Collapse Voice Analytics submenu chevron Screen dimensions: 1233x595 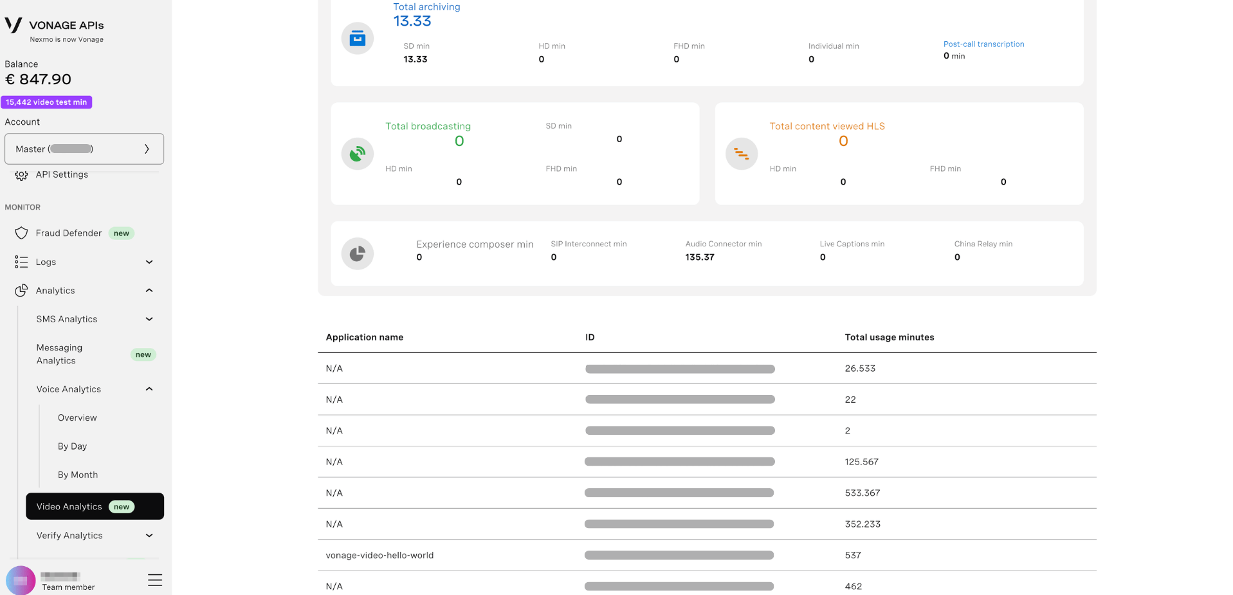(x=149, y=389)
